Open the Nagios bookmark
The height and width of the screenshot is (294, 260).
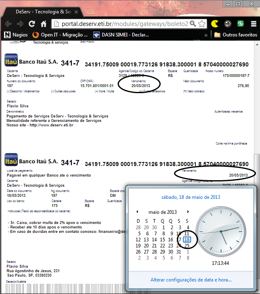(16, 35)
